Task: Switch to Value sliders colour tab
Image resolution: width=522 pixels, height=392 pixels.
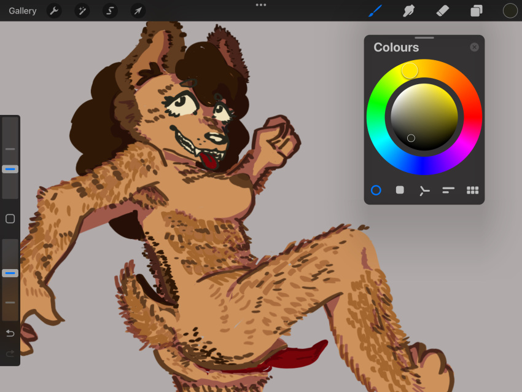Action: [x=448, y=190]
